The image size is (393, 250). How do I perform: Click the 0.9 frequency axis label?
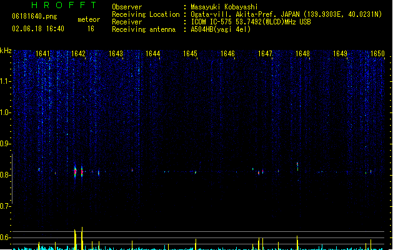pyautogui.click(x=5, y=144)
